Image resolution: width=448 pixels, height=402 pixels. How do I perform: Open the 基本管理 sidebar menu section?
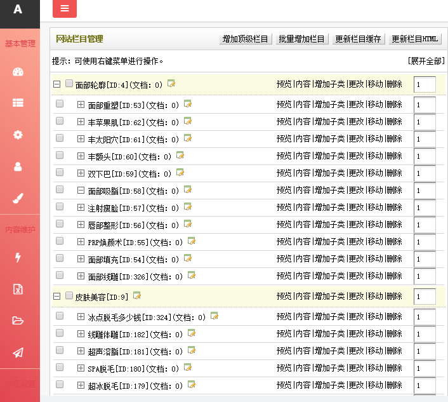[x=20, y=44]
